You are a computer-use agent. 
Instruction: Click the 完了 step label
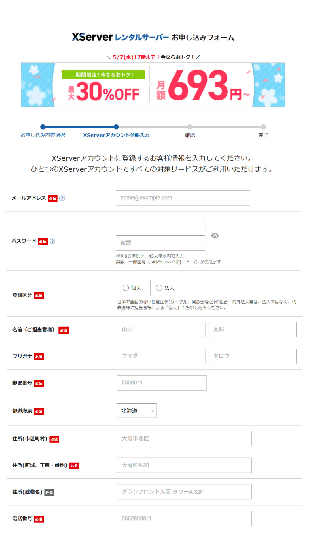[x=263, y=135]
